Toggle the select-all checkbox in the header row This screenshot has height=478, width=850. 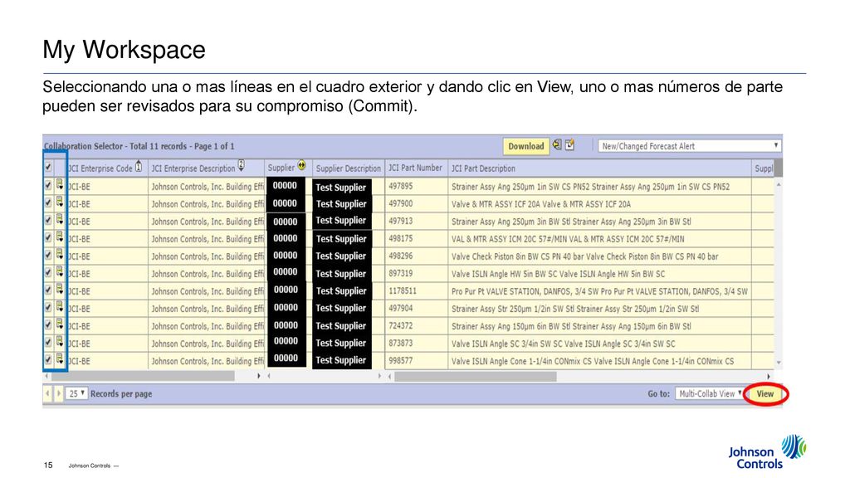pos(48,167)
